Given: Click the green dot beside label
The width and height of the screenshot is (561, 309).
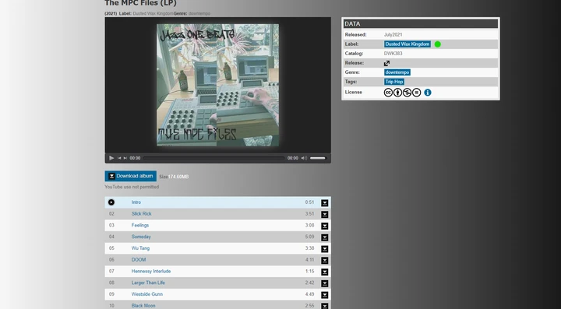Looking at the screenshot, I should [x=438, y=44].
